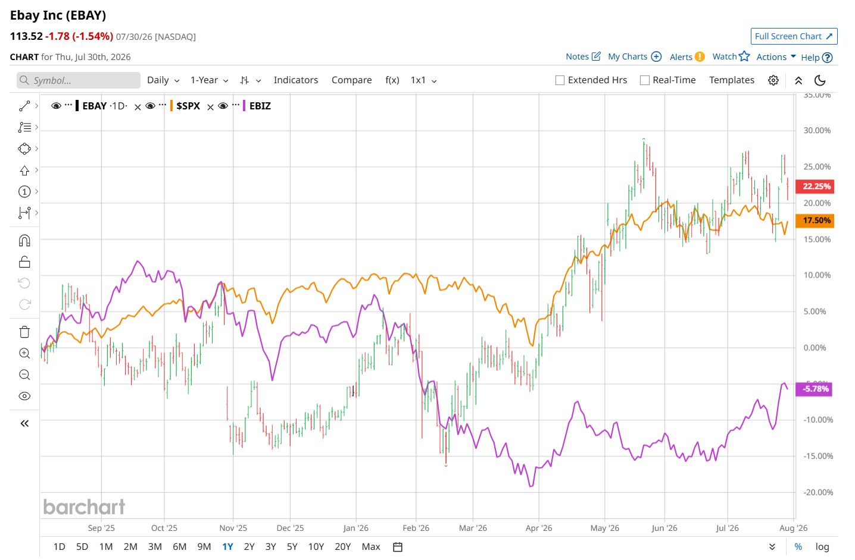Open Full Screen Chart
The height and width of the screenshot is (560, 855).
click(794, 36)
